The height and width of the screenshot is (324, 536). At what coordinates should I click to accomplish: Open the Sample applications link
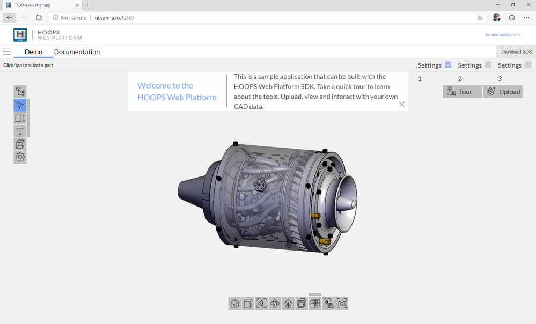click(x=503, y=35)
